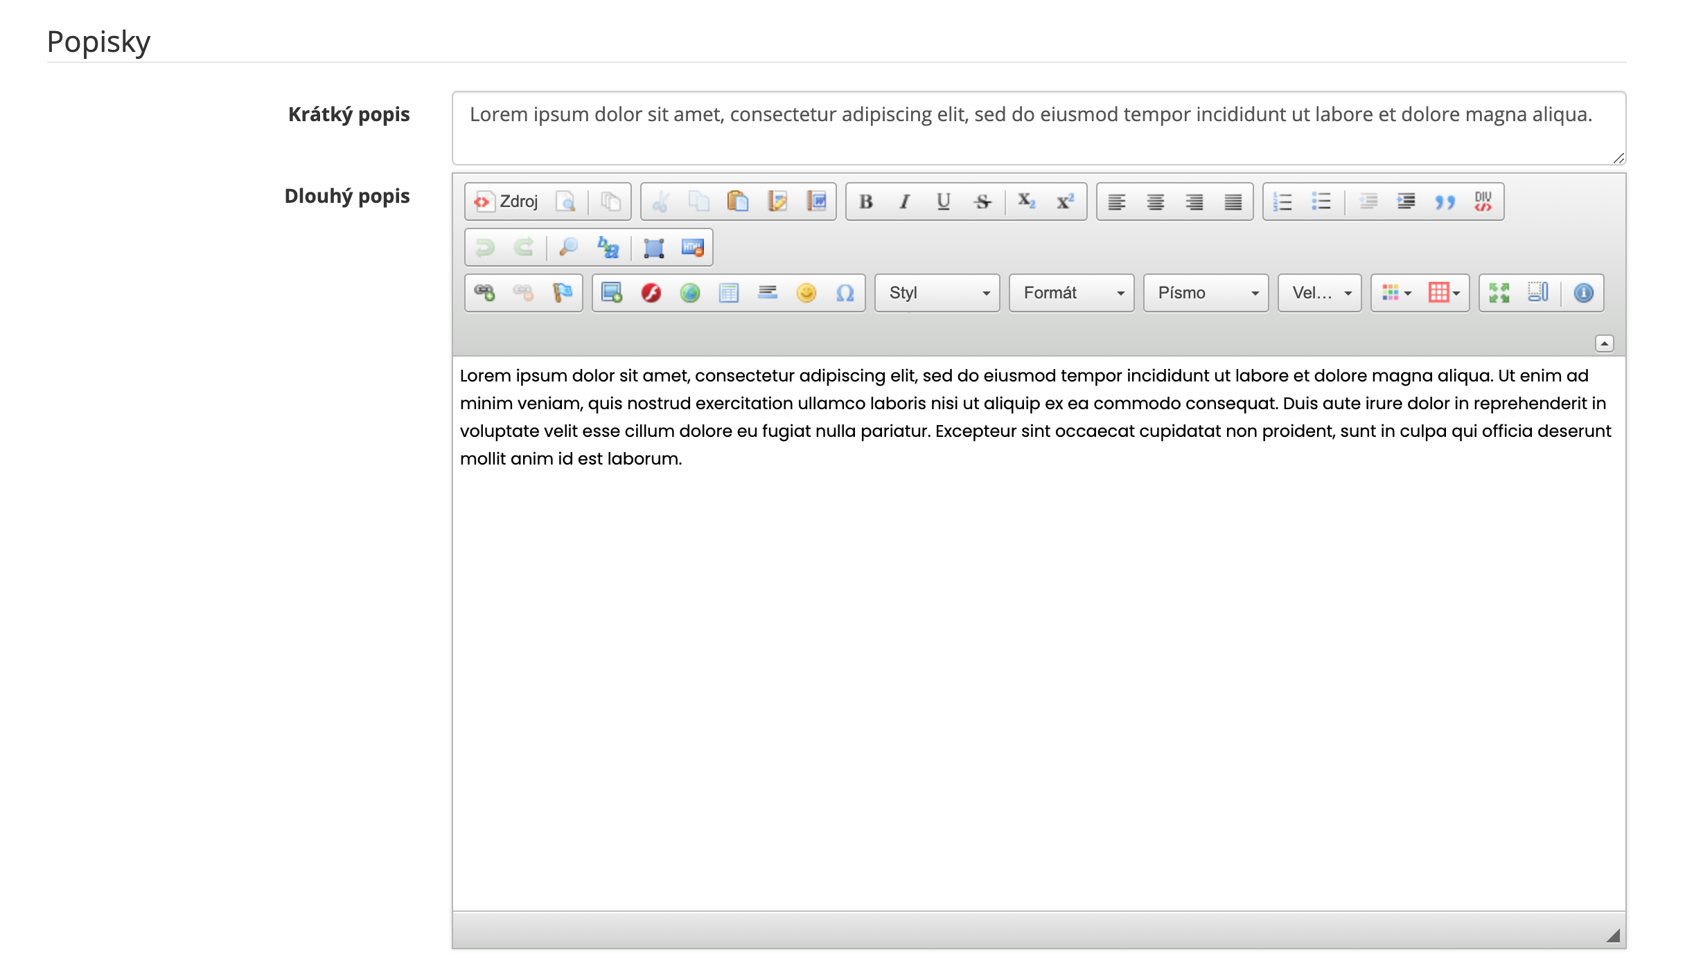1685x979 pixels.
Task: Justify text alignment
Action: 1233,201
